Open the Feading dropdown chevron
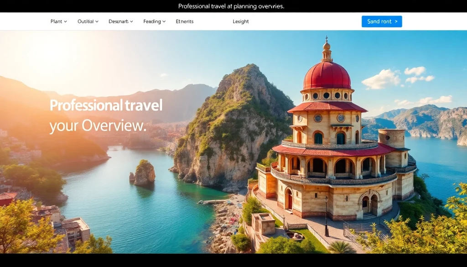 (x=164, y=21)
